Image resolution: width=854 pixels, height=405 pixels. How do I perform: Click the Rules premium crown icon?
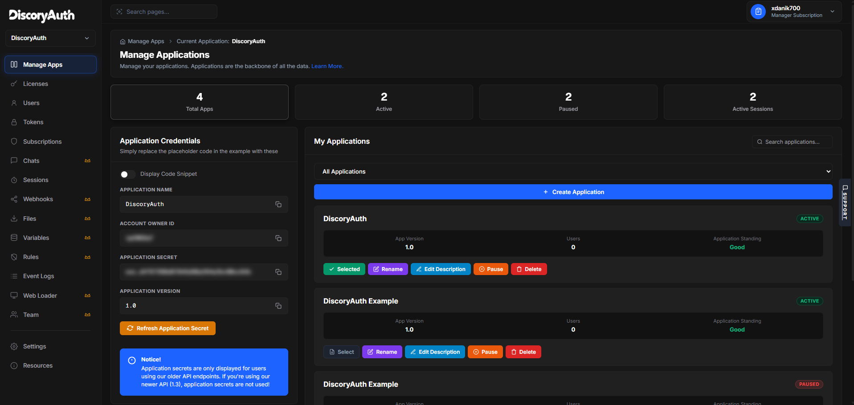point(88,257)
